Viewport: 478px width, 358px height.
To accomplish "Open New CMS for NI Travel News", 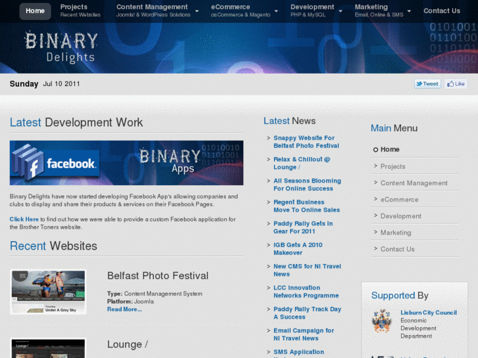I will click(307, 270).
